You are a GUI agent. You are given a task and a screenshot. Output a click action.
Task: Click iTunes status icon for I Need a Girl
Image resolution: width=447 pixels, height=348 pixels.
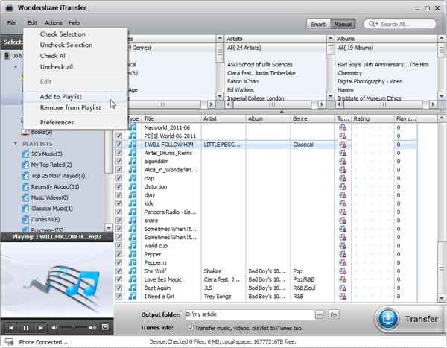pos(343,297)
